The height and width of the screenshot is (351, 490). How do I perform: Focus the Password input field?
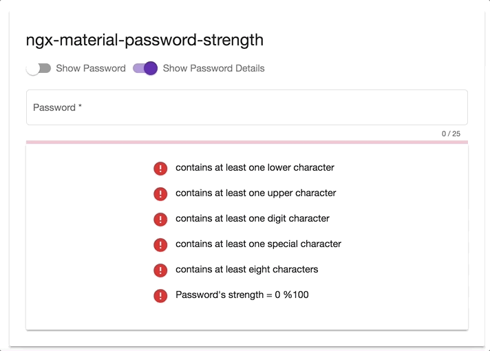(247, 107)
